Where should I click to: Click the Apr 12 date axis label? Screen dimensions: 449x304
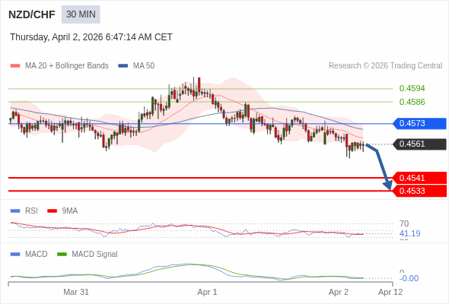[390, 292]
